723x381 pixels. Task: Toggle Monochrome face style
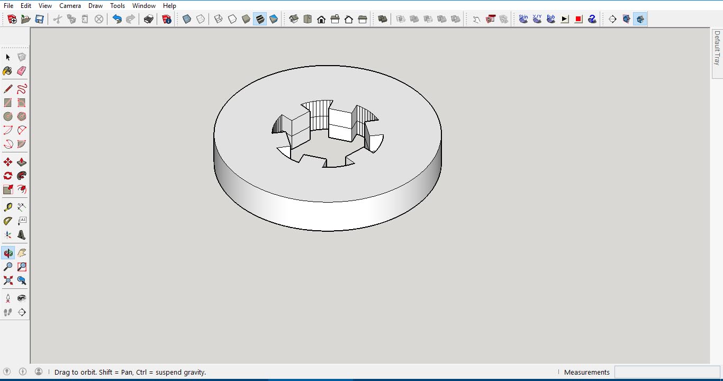tap(274, 19)
